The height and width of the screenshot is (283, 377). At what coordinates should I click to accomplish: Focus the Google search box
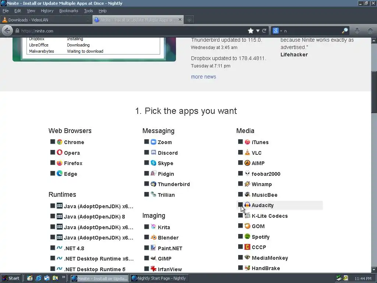tap(312, 31)
